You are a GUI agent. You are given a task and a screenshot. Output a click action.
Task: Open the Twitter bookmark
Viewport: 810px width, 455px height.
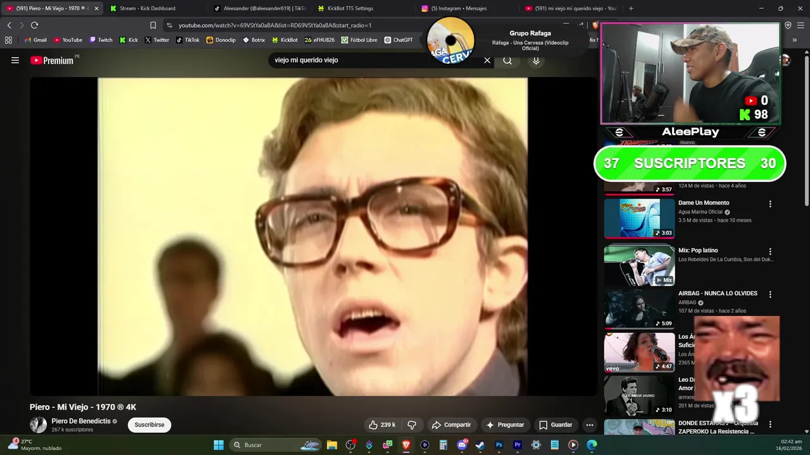point(157,40)
